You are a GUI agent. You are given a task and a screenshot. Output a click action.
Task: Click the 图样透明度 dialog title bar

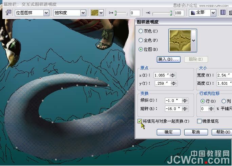click(x=184, y=22)
